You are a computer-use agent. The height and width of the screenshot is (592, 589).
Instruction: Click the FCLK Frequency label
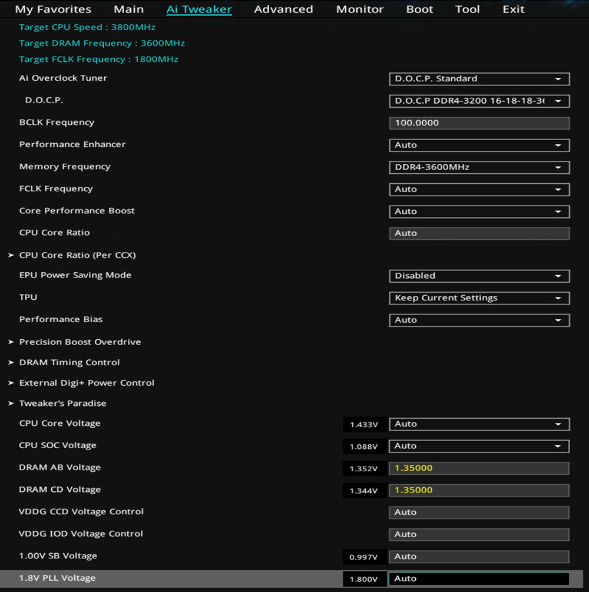pos(56,188)
